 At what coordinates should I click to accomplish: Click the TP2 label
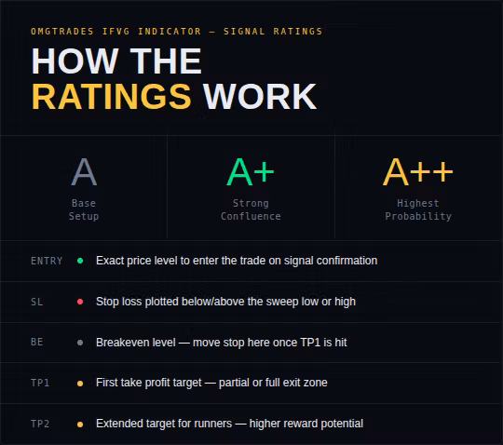[40, 424]
